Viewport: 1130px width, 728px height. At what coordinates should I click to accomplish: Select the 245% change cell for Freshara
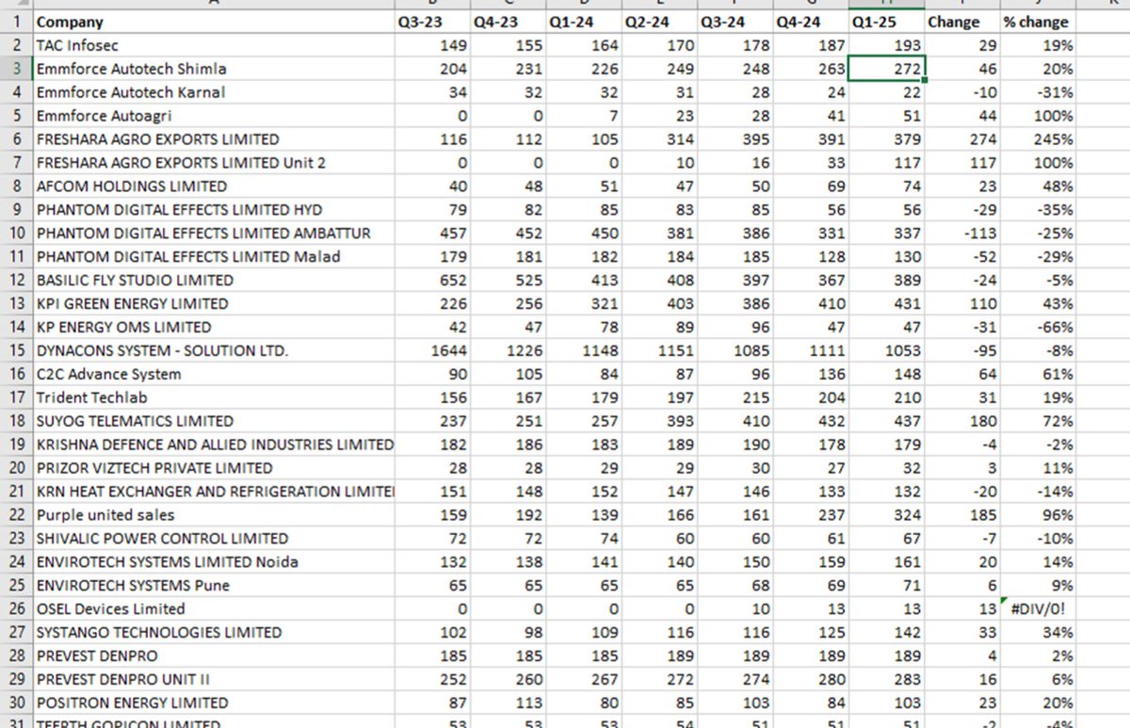(1039, 139)
